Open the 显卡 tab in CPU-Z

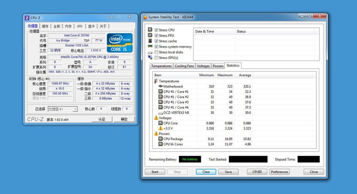pyautogui.click(x=91, y=26)
